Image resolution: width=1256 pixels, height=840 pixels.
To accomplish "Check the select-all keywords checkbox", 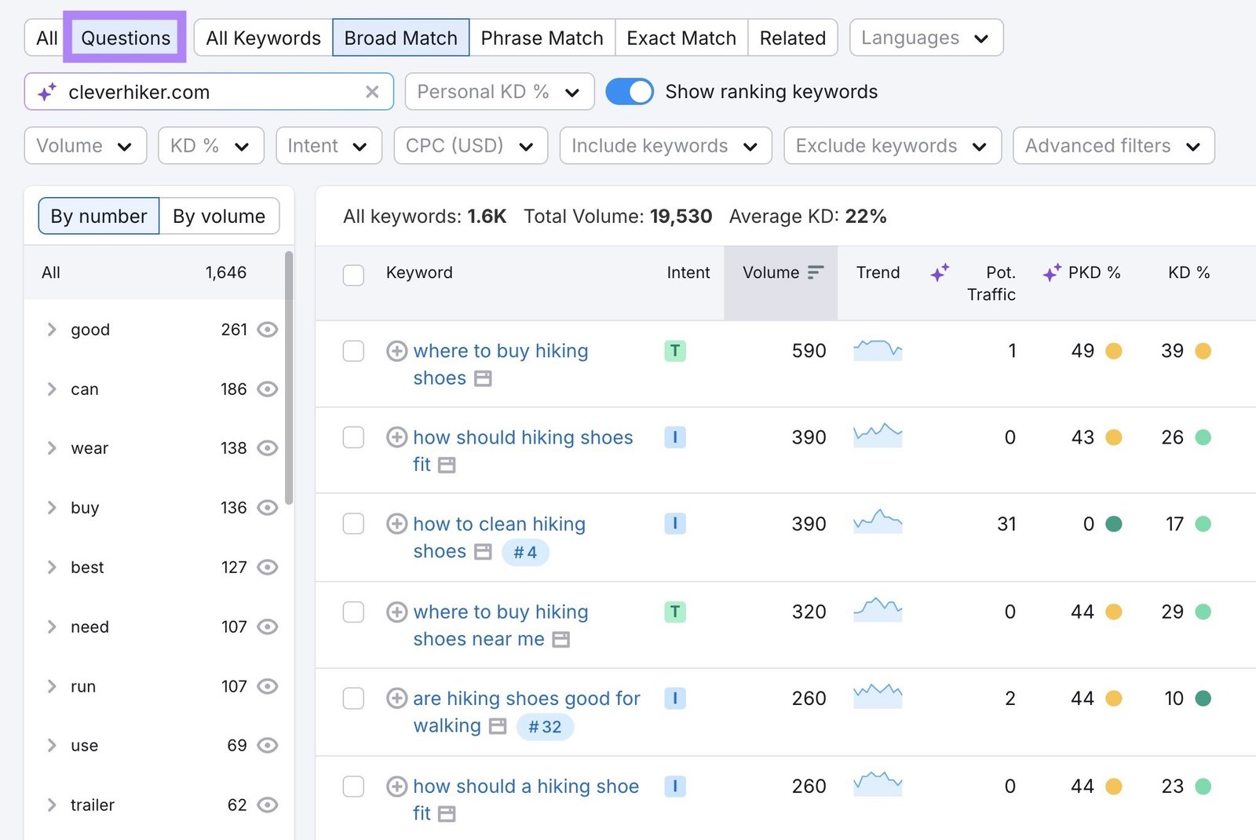I will (x=353, y=275).
